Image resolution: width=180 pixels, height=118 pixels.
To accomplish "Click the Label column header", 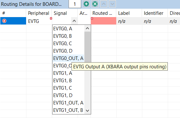I will pos(124,13).
